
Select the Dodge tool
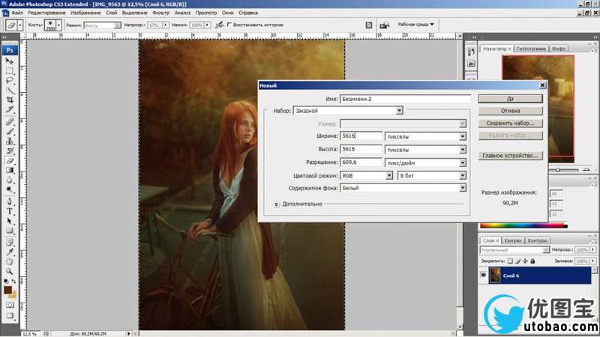(x=10, y=189)
